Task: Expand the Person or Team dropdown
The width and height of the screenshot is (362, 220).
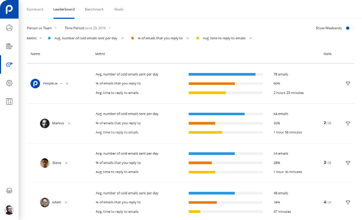Action: (42, 28)
